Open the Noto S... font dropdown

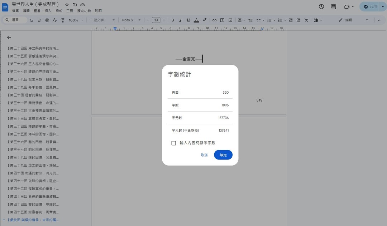(131, 20)
